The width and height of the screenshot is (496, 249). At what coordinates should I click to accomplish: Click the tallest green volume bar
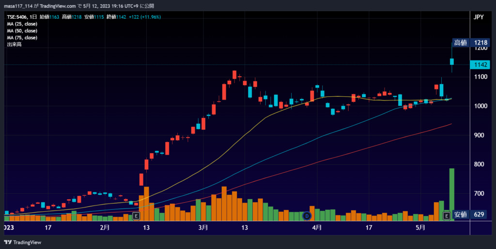pos(452,194)
